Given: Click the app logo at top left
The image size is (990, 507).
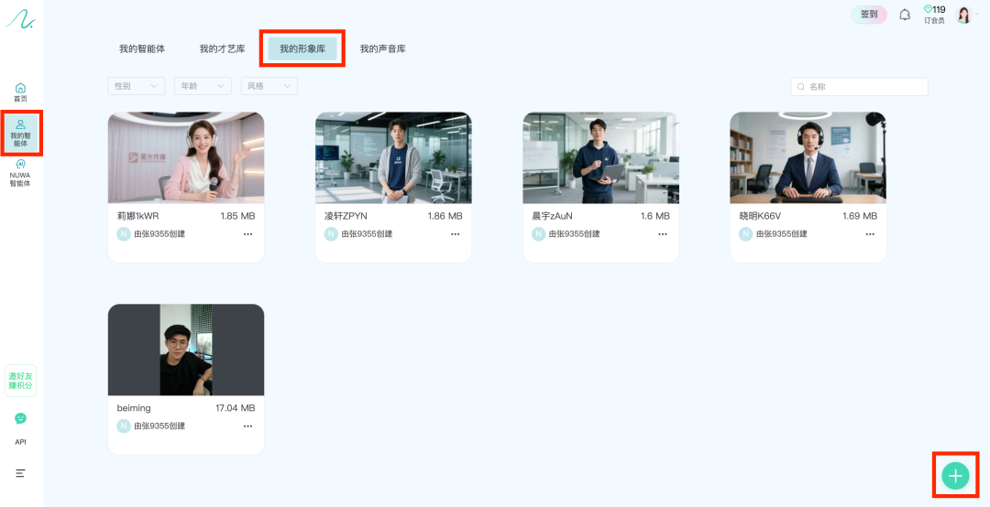Looking at the screenshot, I should [x=20, y=18].
